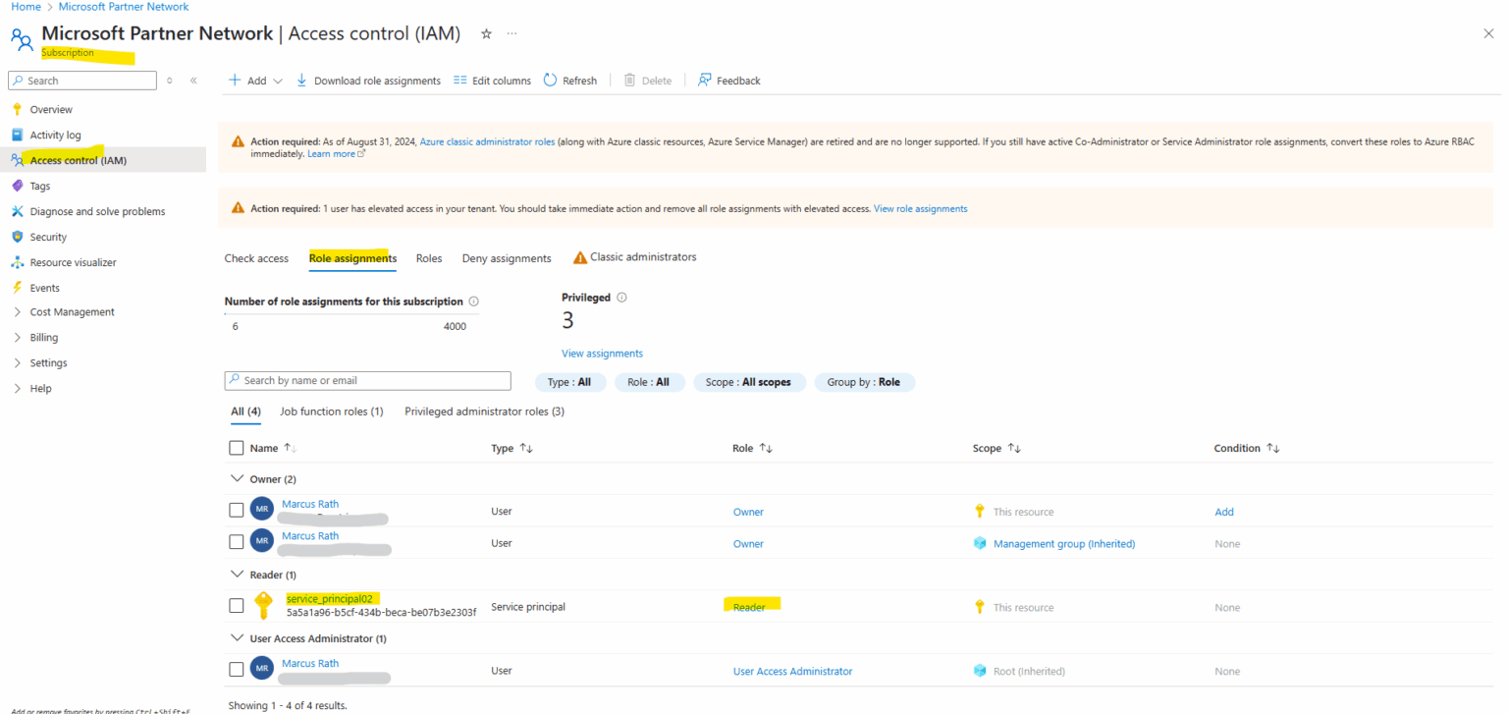Open the Learn more link in the warning
The height and width of the screenshot is (714, 1508).
coord(331,153)
